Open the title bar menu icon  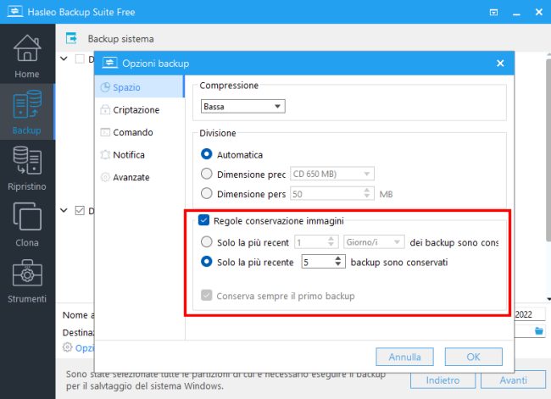pyautogui.click(x=493, y=13)
